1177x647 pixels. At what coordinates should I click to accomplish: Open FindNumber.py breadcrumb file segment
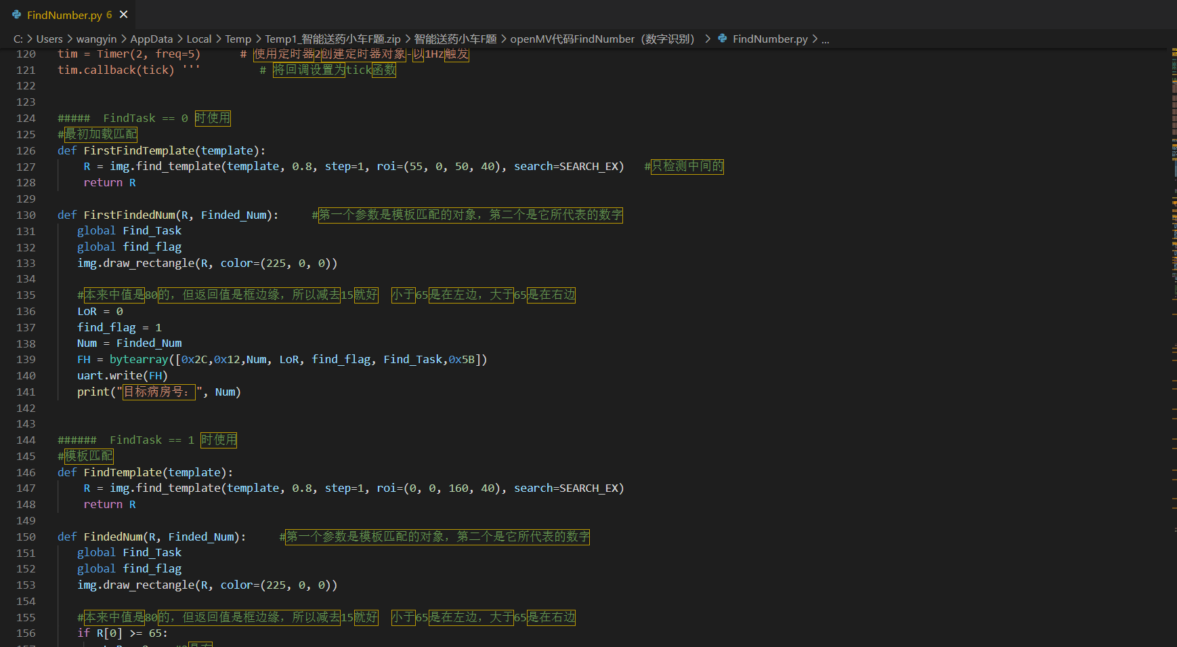tap(770, 39)
